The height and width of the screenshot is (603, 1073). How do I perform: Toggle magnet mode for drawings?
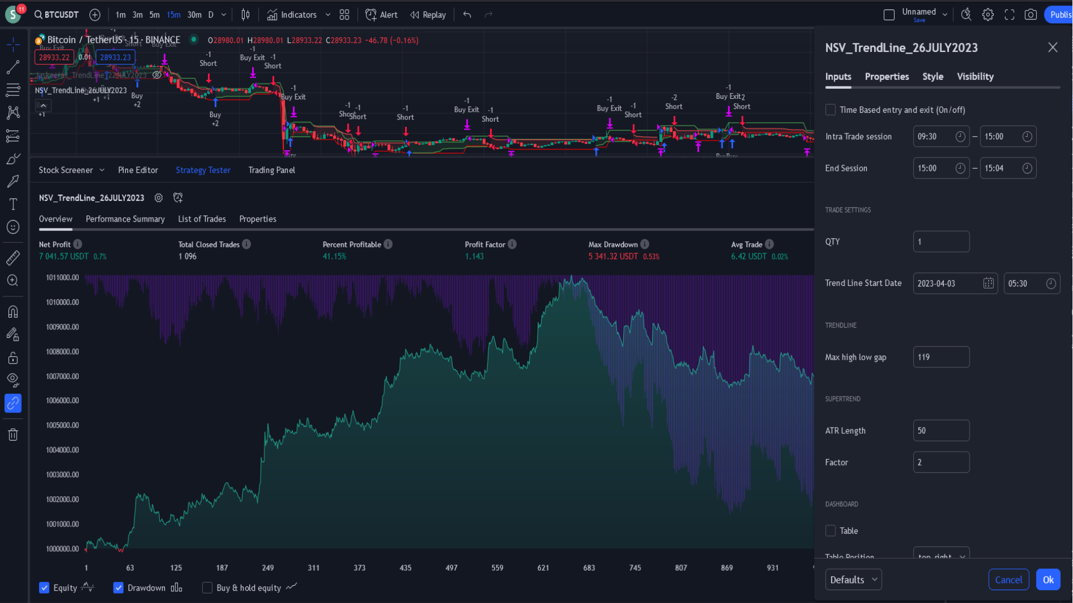(x=13, y=312)
